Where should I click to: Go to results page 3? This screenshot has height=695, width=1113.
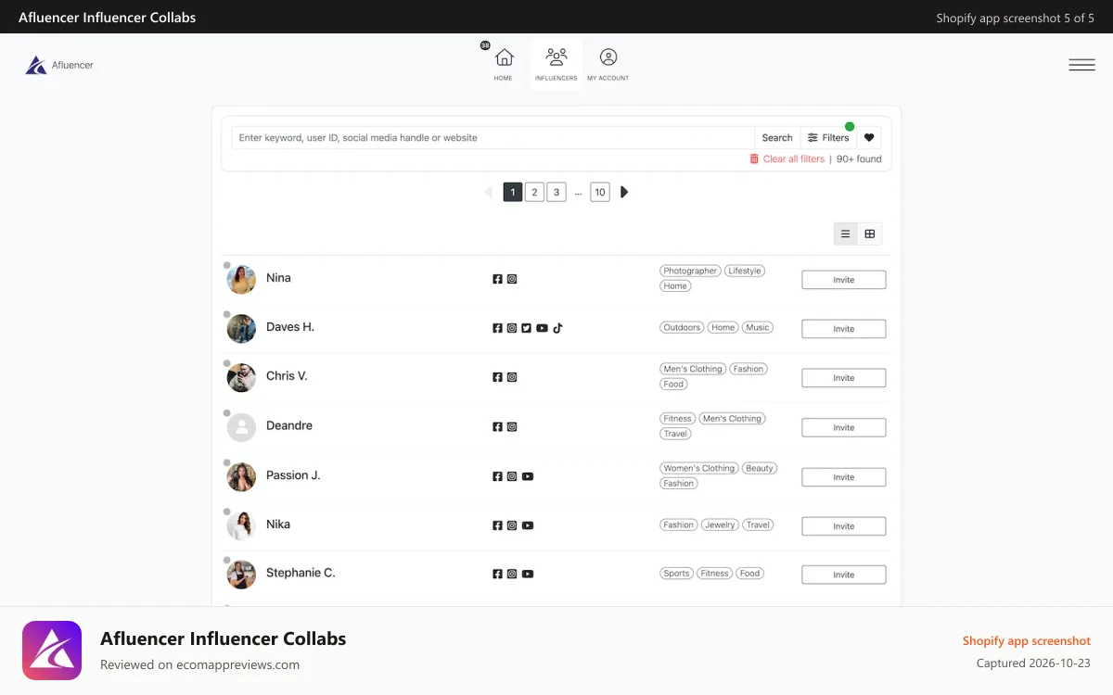coord(556,192)
